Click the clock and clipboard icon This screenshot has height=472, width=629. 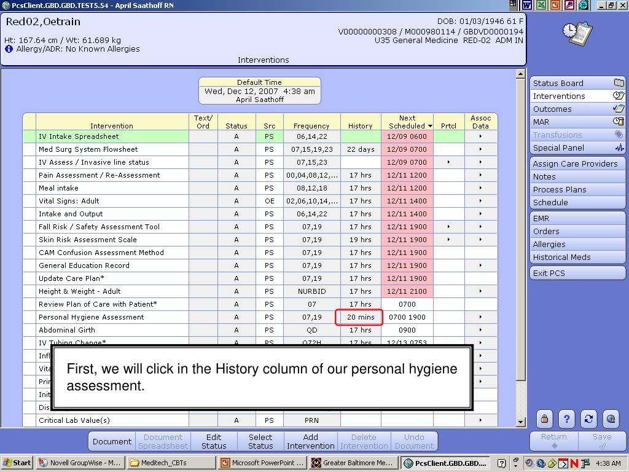point(577,34)
